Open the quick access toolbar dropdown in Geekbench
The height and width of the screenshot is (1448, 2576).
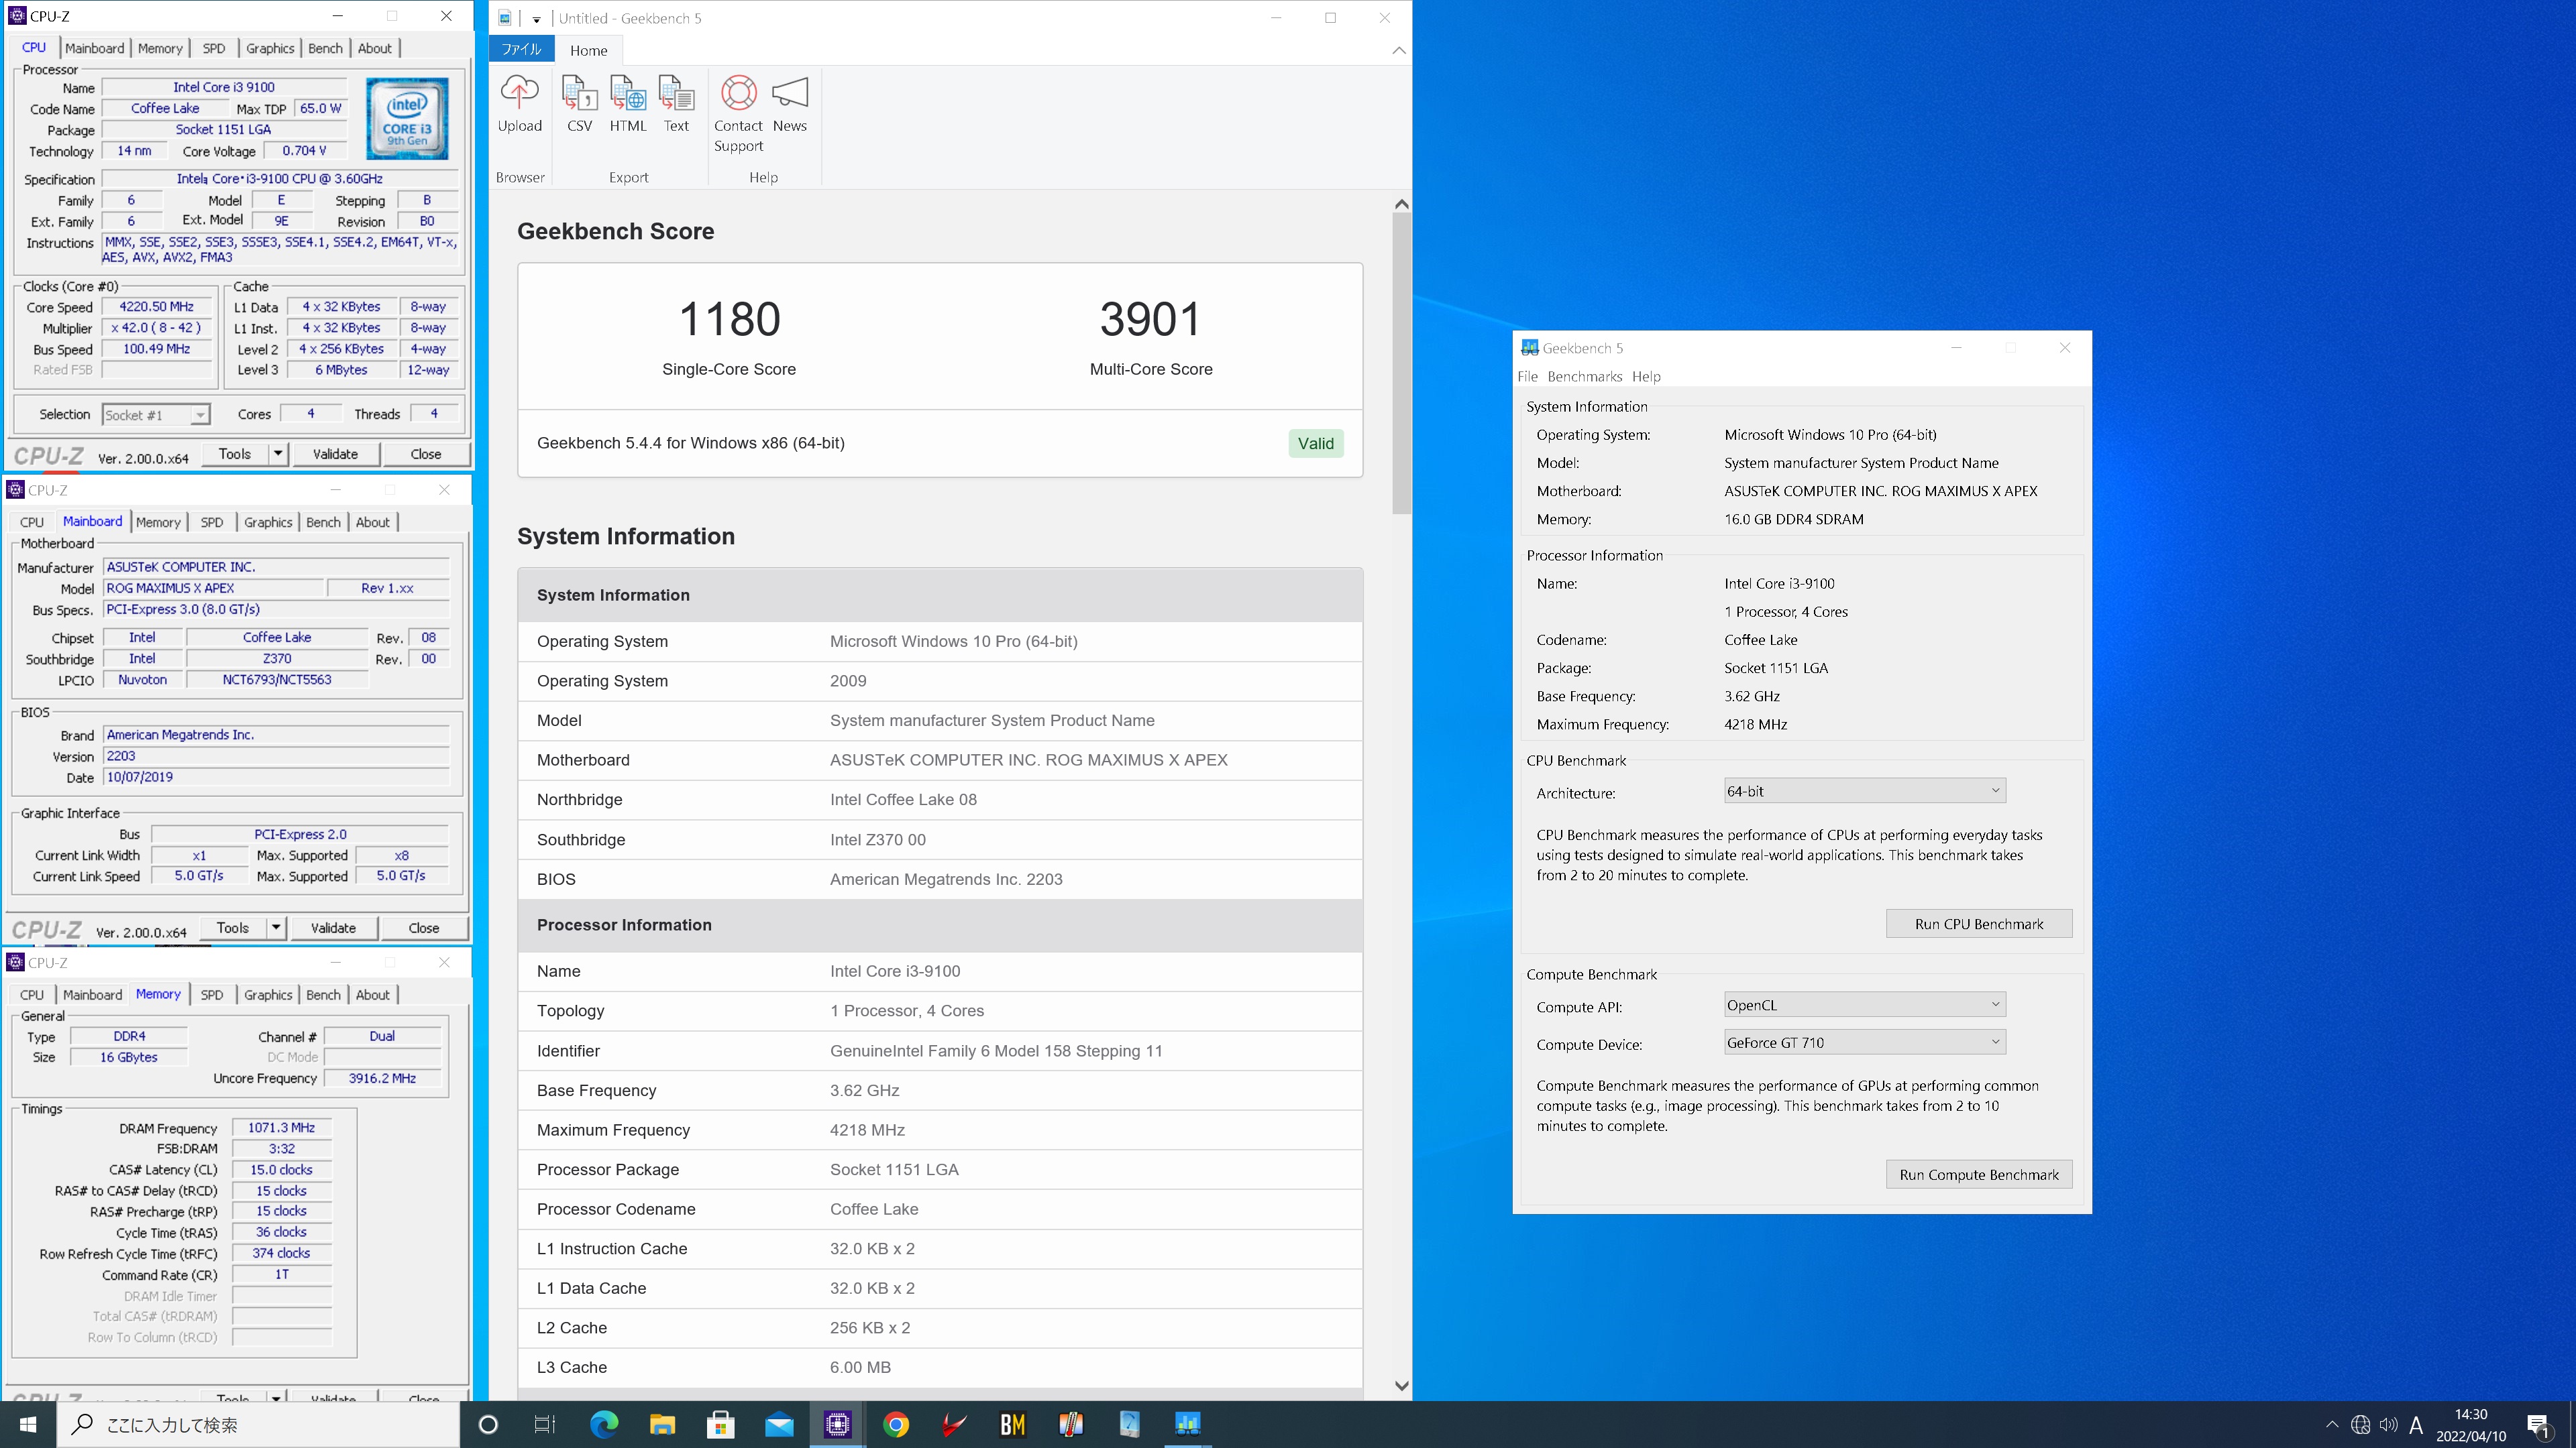537,19
